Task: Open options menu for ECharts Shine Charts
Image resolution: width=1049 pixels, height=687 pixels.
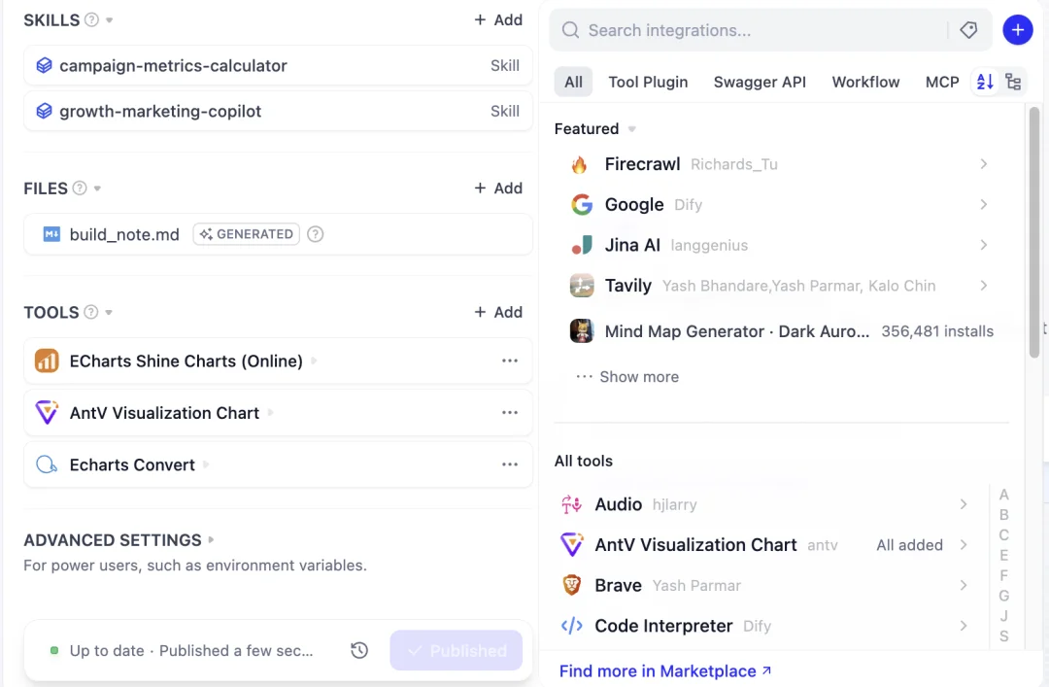Action: [510, 361]
